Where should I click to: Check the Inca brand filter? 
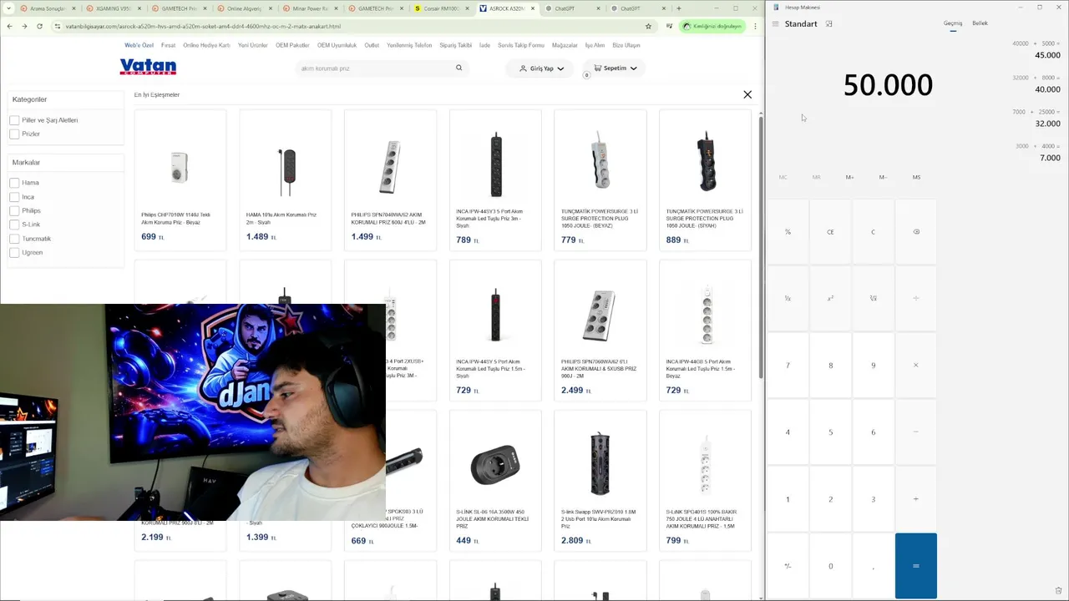[14, 197]
